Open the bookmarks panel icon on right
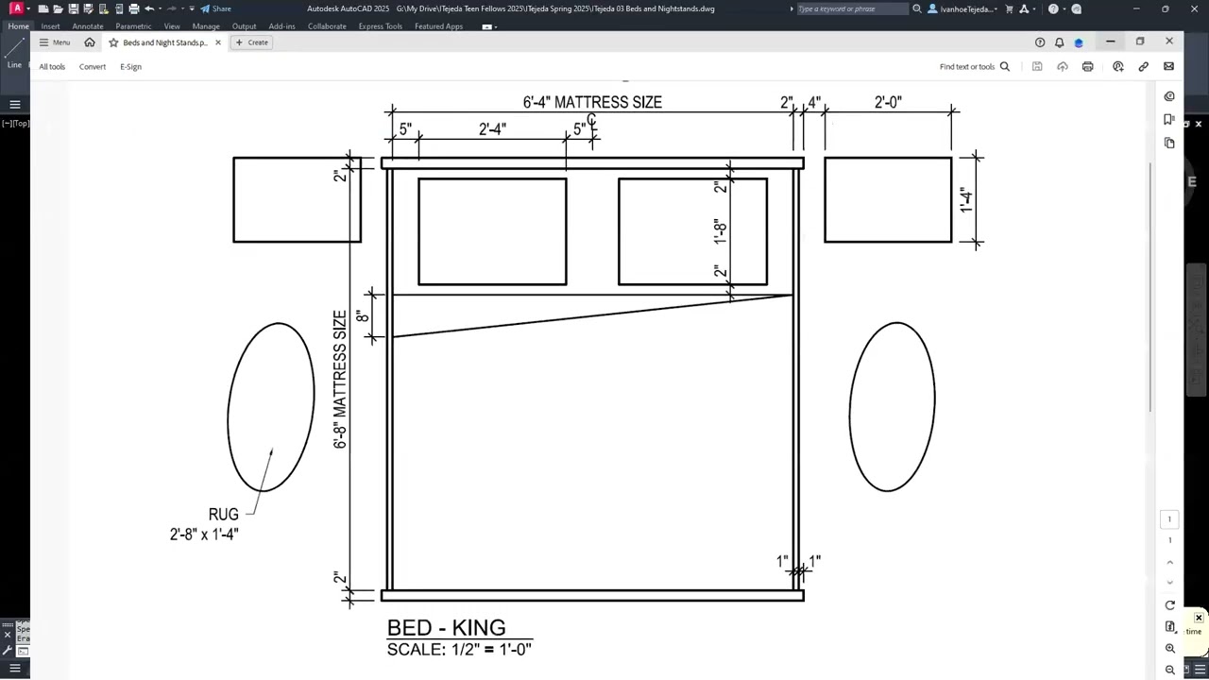Screen dimensions: 1209x680 tap(1169, 120)
